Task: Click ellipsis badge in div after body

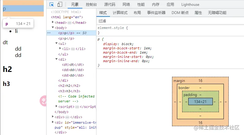Action: point(67,117)
